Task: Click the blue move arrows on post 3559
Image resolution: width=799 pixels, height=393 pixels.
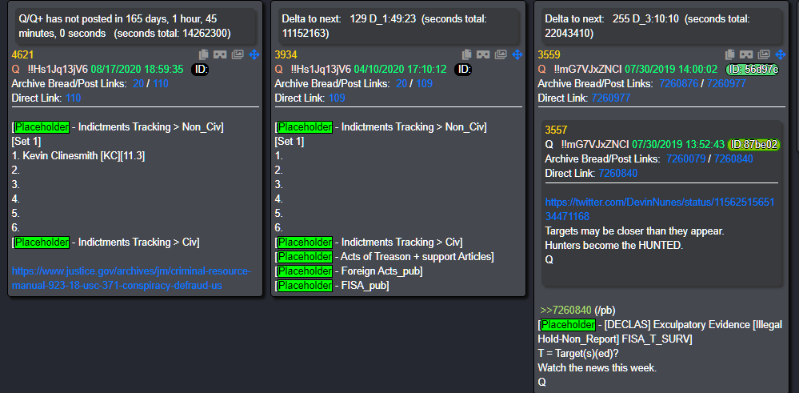Action: (x=780, y=54)
